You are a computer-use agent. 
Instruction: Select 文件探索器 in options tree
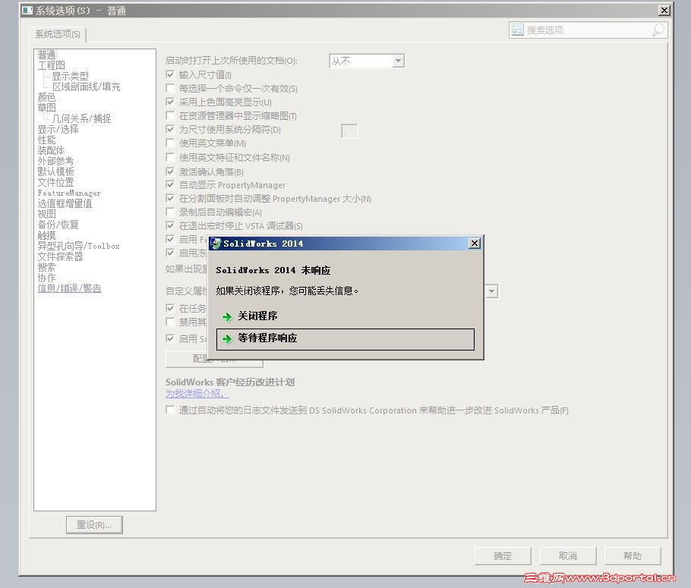(x=61, y=256)
